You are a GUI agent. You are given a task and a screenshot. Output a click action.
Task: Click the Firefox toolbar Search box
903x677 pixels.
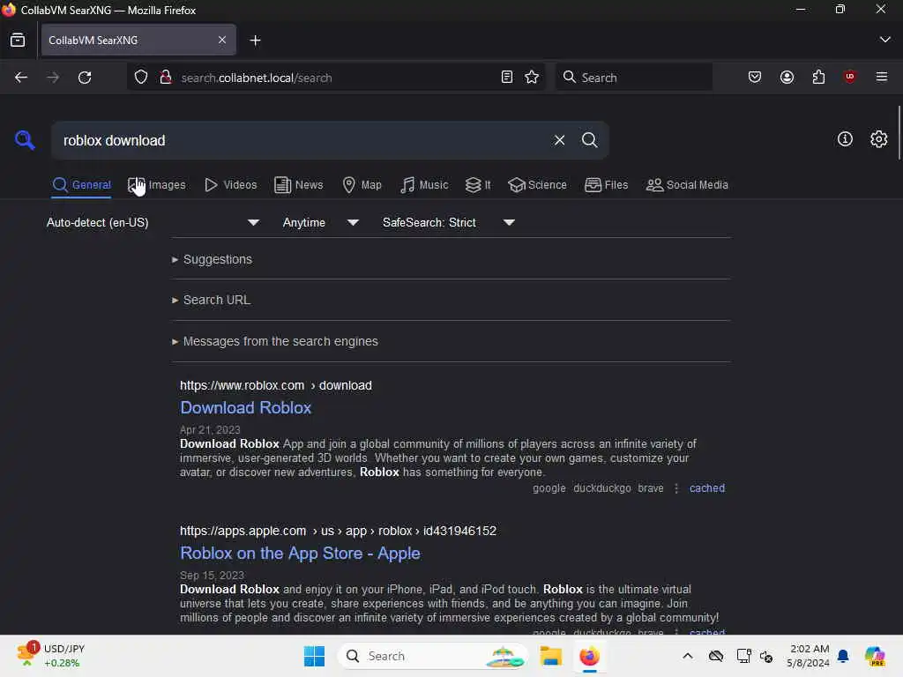[633, 78]
